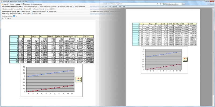
Task: Click the k2 header in browser table
Action: point(185,24)
